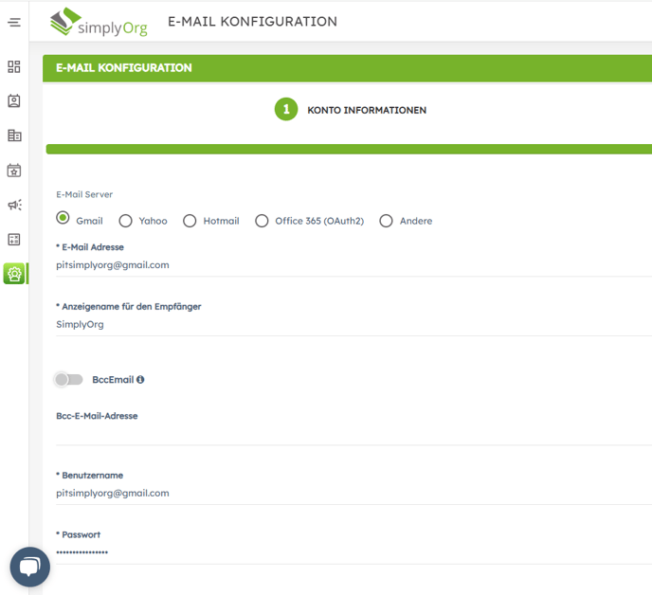Open the calculator icon in sidebar
The width and height of the screenshot is (652, 595).
(14, 239)
